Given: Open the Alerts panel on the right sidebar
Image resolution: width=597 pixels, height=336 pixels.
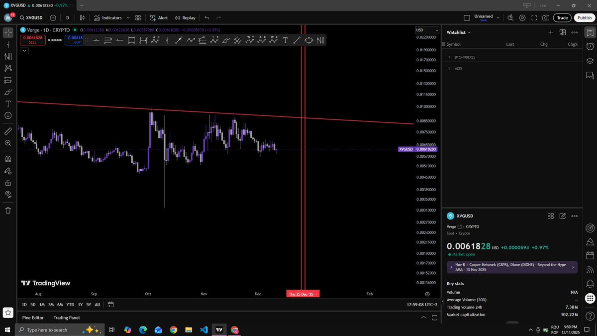Looking at the screenshot, I should click(590, 46).
